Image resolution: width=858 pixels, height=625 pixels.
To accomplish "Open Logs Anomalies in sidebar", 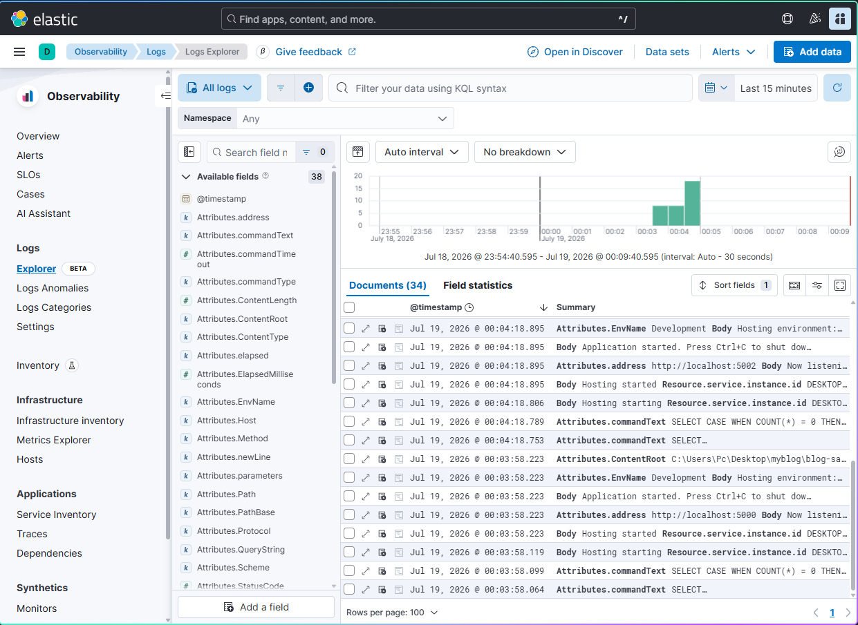I will pyautogui.click(x=53, y=288).
